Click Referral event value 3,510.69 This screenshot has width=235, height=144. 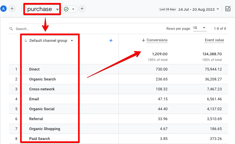[x=214, y=119]
